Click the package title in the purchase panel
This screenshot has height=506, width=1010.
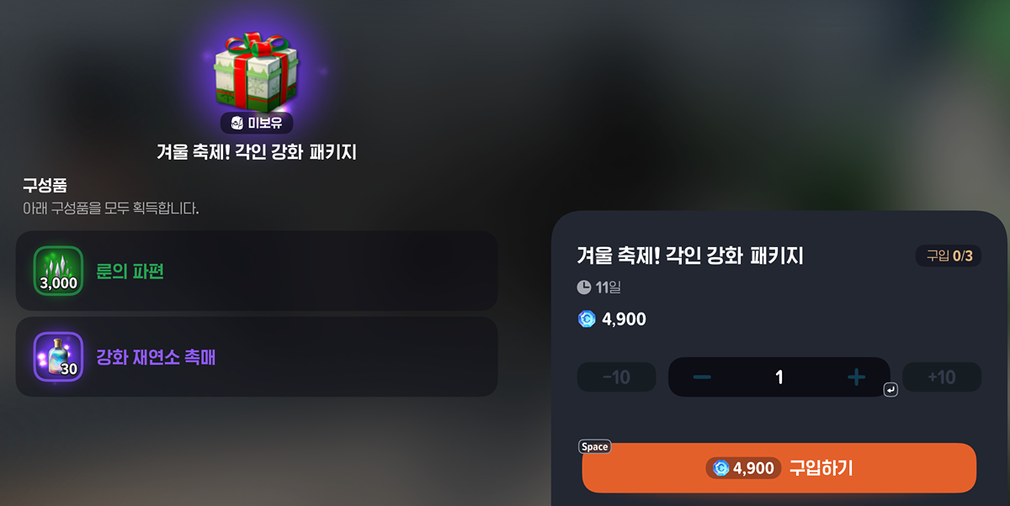click(690, 256)
